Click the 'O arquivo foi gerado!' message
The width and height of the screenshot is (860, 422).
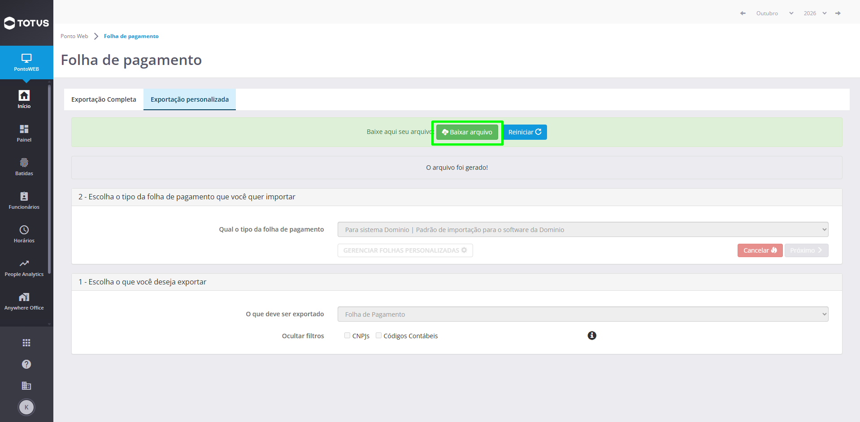[x=457, y=168]
